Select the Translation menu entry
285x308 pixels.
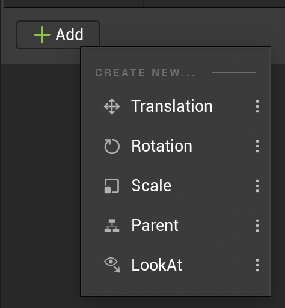click(176, 106)
